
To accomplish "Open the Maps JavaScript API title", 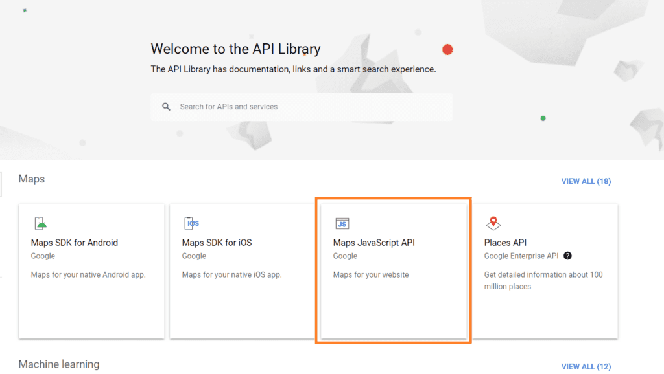I will [374, 243].
